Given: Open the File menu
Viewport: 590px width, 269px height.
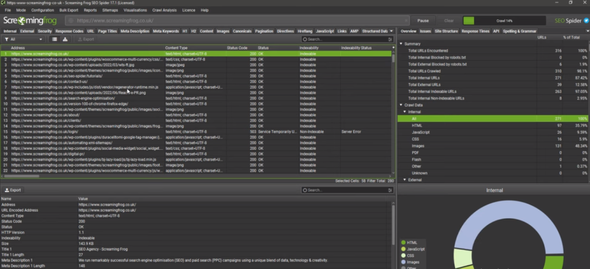Looking at the screenshot, I should click(x=7, y=10).
